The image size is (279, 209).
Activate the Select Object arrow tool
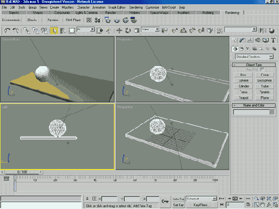point(54,30)
